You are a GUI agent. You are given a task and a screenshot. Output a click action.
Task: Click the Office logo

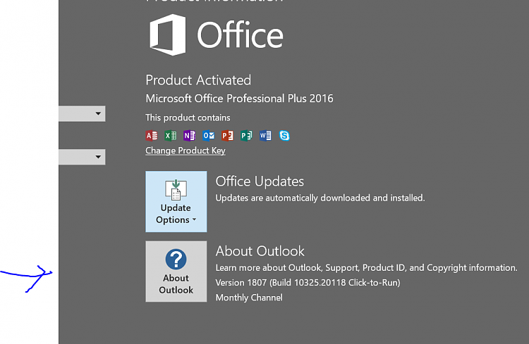pos(217,34)
